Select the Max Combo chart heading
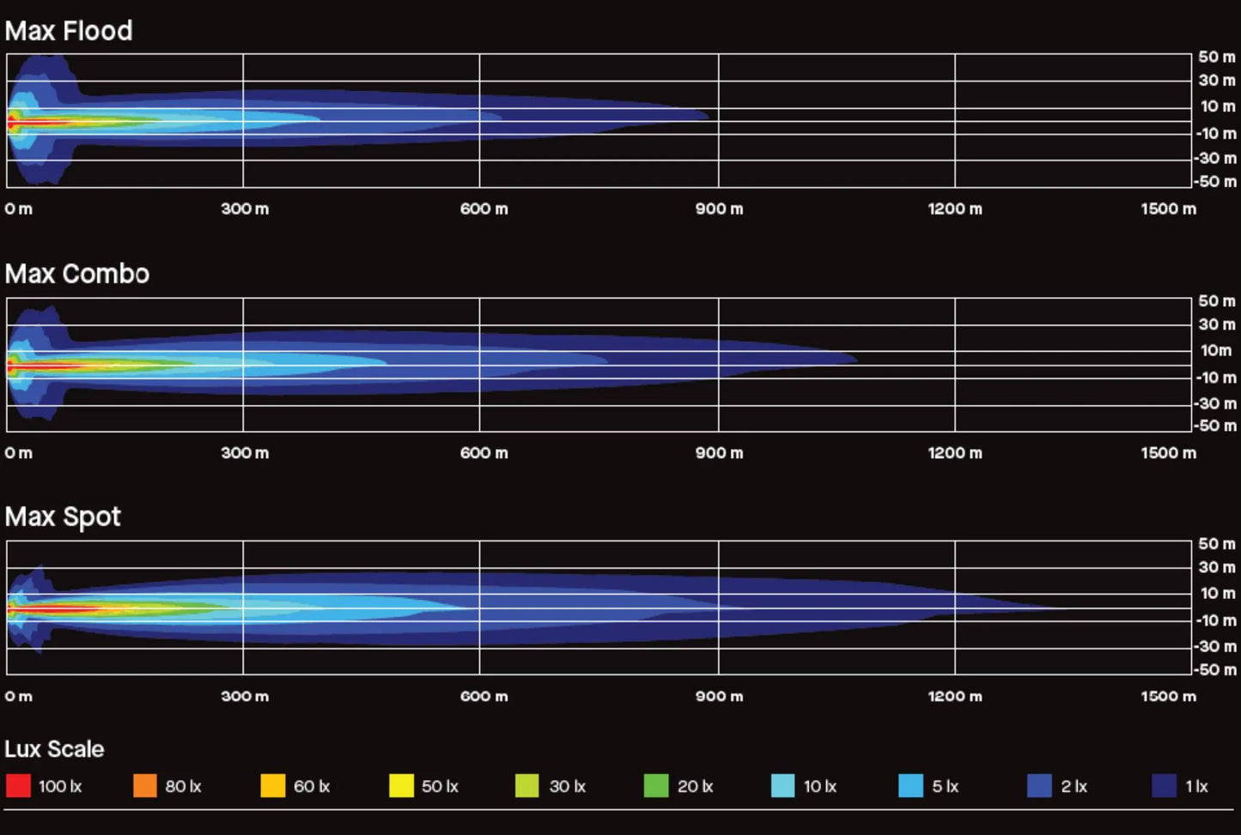This screenshot has height=835, width=1241. 77,274
